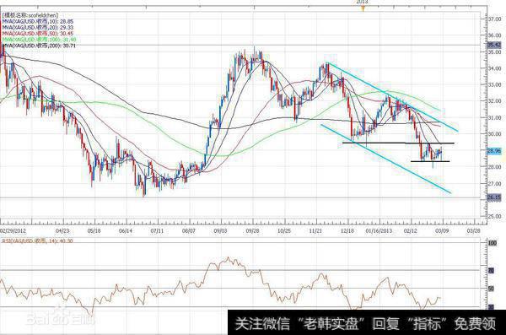Select the current price label 28.96
506x335 pixels.
[494, 151]
